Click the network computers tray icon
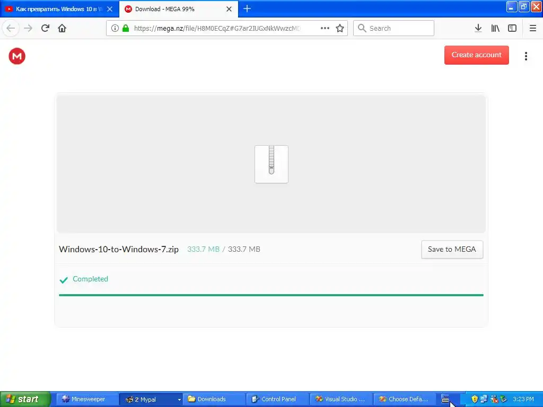This screenshot has height=407, width=543. [484, 399]
